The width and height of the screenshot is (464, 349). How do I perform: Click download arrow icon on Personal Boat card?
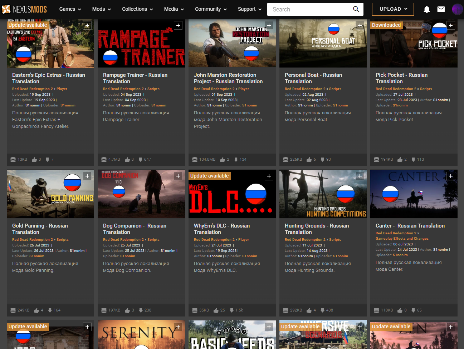322,160
